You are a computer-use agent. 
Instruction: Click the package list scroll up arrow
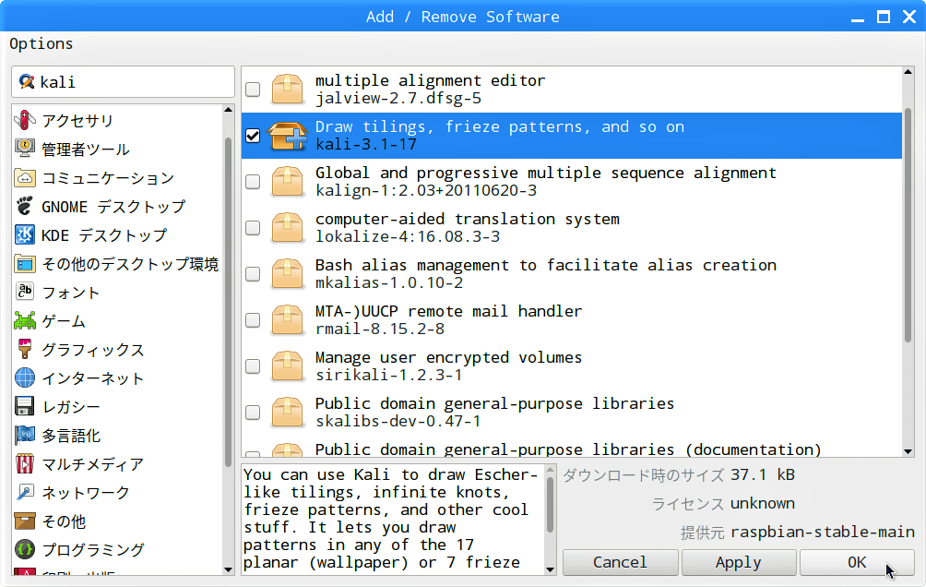(x=908, y=72)
